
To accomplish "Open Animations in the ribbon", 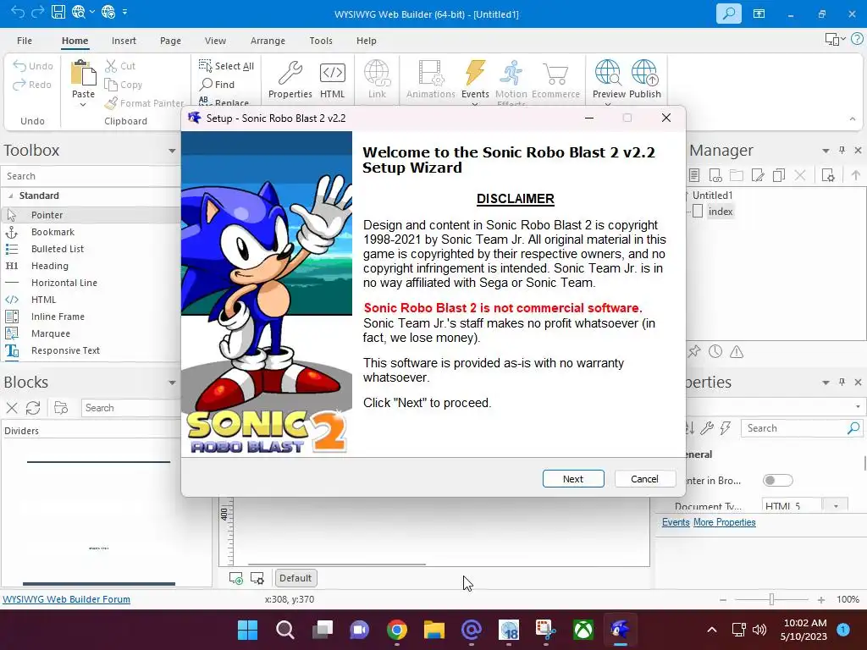I will click(431, 80).
